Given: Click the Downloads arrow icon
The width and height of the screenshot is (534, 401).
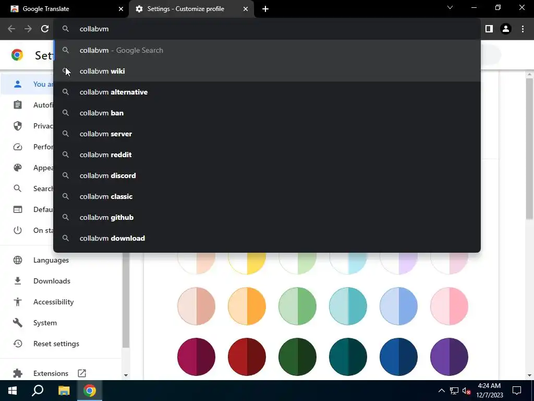Looking at the screenshot, I should tap(18, 281).
